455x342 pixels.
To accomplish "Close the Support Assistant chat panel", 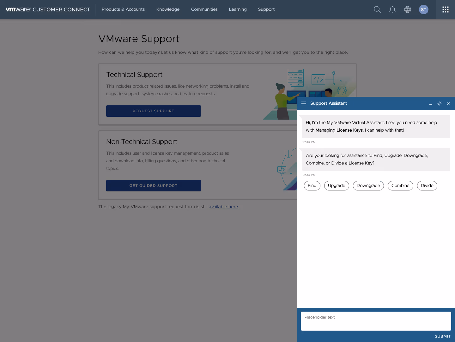I will coord(449,103).
